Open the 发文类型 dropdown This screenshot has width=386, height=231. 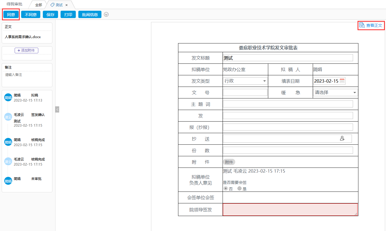pyautogui.click(x=245, y=81)
